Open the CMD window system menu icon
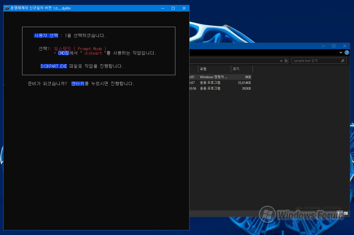Image resolution: width=354 pixels, height=235 pixels. click(7, 8)
